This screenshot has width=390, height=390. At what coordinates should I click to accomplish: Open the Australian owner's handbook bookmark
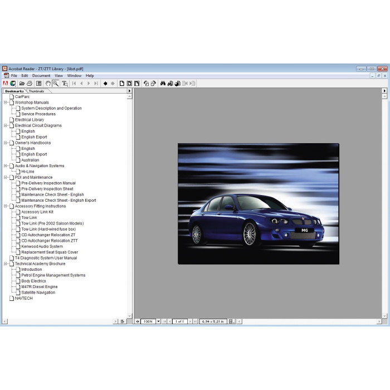30,160
